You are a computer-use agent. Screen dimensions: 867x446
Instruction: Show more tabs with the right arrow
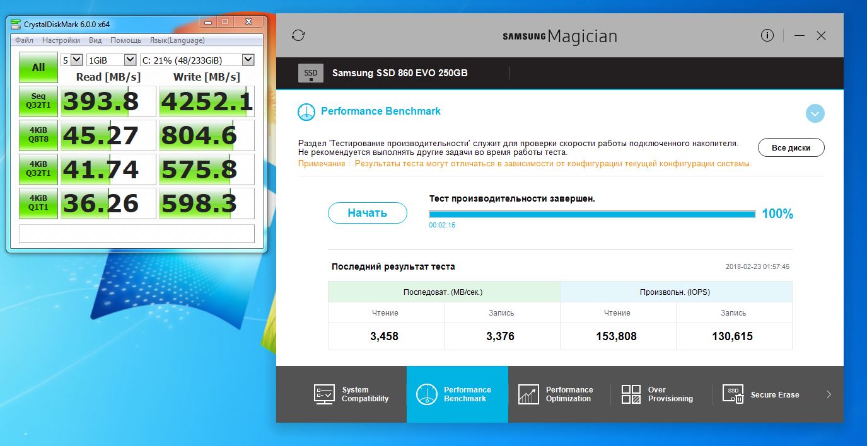coord(829,394)
